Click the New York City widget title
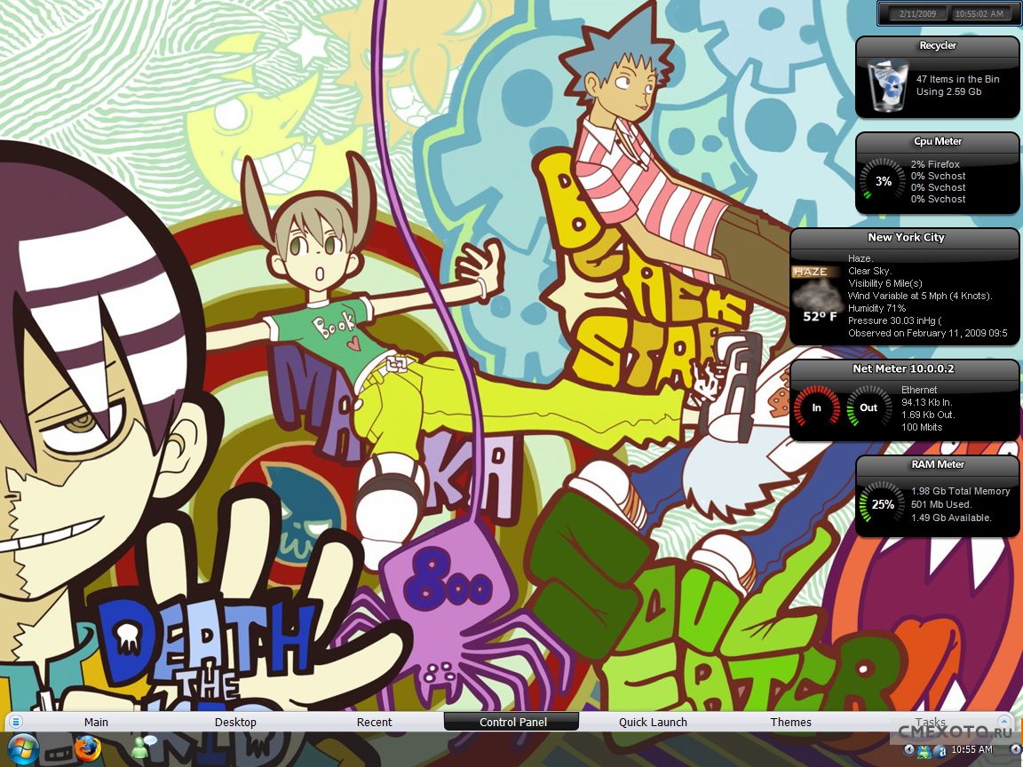 (x=906, y=237)
